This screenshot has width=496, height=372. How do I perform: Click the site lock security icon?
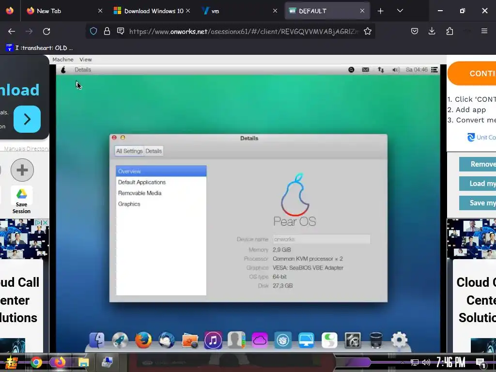coord(107,31)
